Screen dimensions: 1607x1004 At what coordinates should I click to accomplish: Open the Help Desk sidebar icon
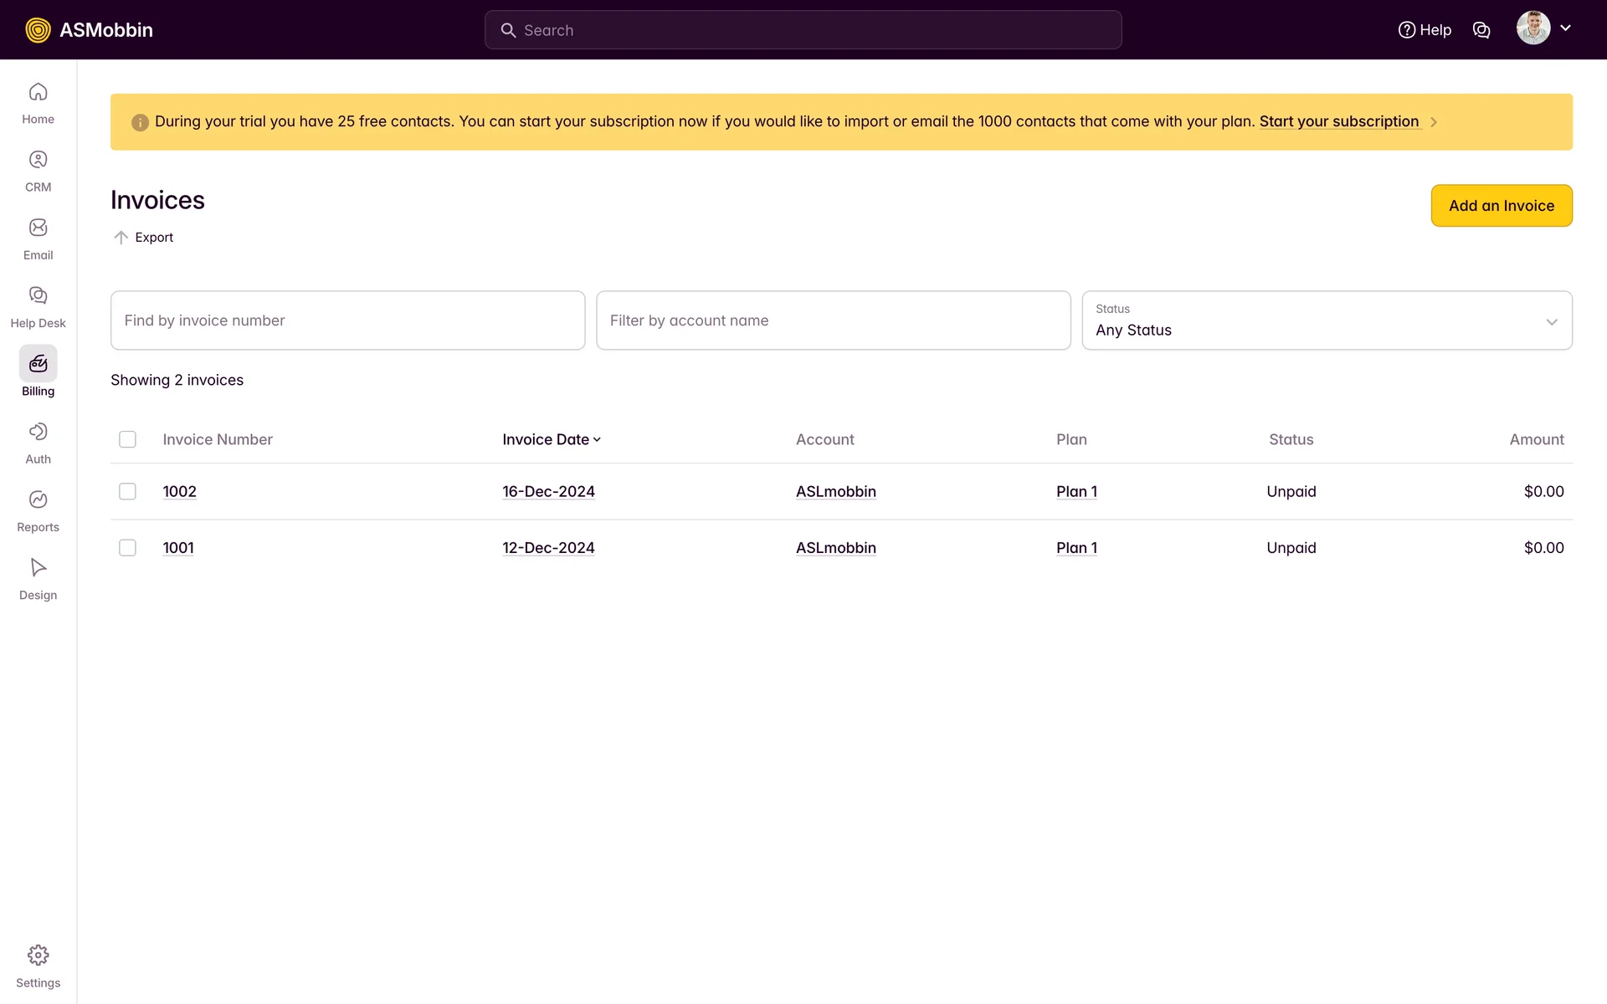pos(38,295)
